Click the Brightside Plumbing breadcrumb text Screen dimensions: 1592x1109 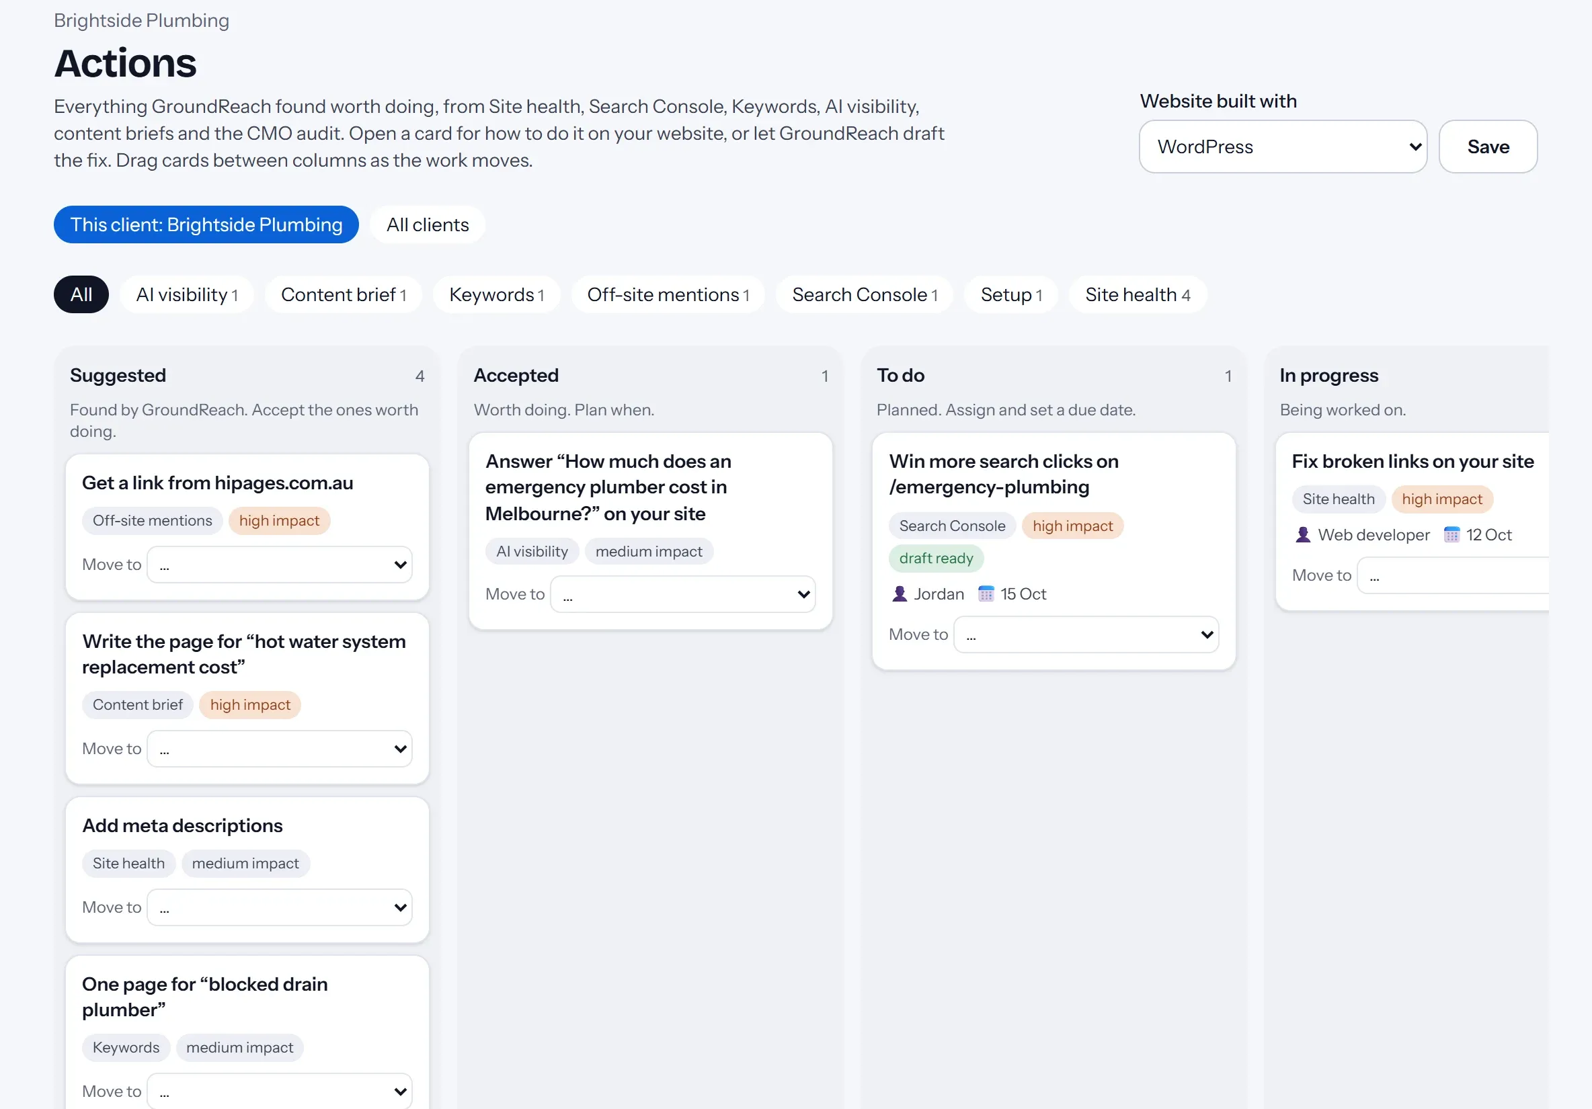pos(141,21)
